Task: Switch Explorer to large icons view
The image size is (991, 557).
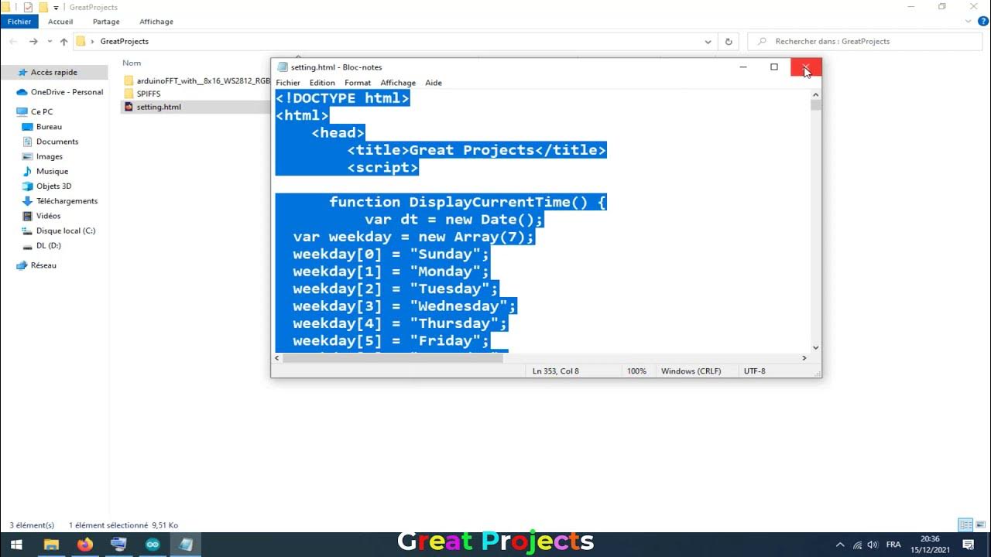Action: [980, 525]
